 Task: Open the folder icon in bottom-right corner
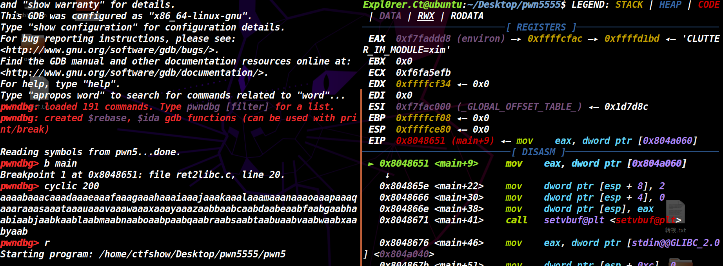(680, 262)
